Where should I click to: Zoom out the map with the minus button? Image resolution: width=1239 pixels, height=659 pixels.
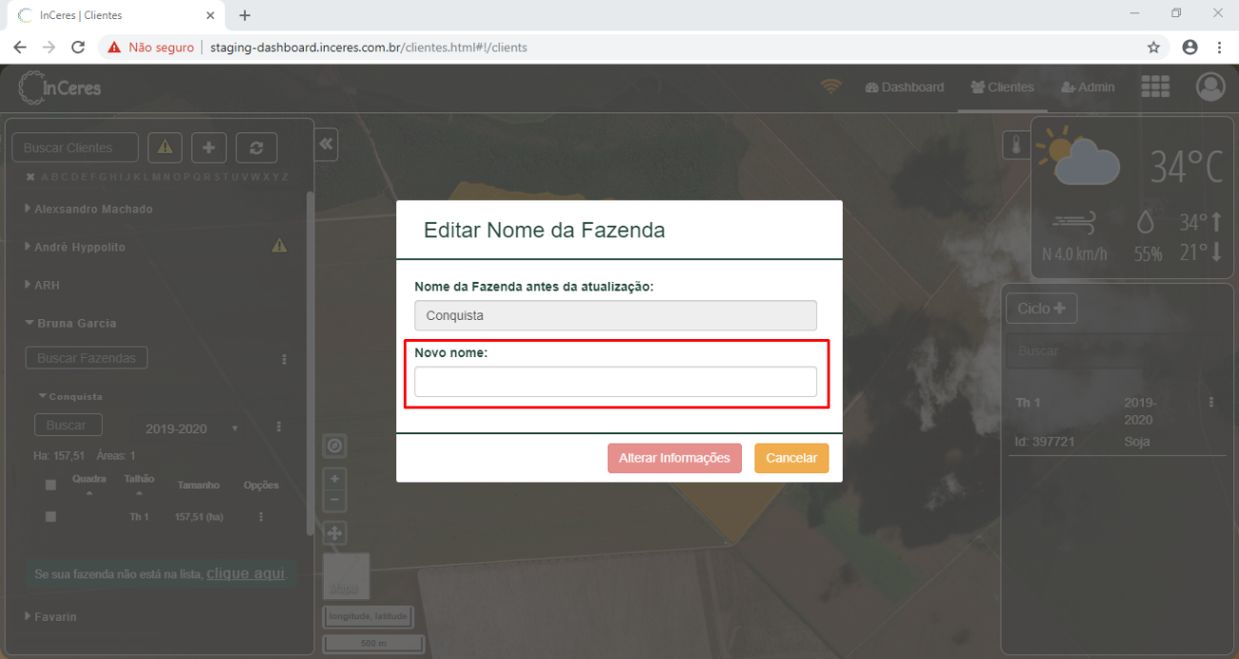pyautogui.click(x=334, y=500)
